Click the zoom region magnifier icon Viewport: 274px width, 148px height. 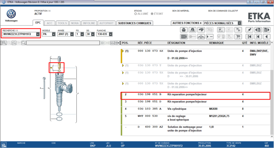pyautogui.click(x=14, y=43)
